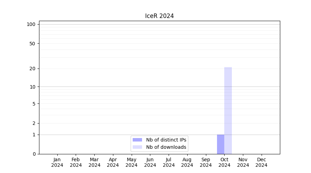Click the 10 y-axis tick label
Viewport: 311px width, 173px height.
point(32,87)
